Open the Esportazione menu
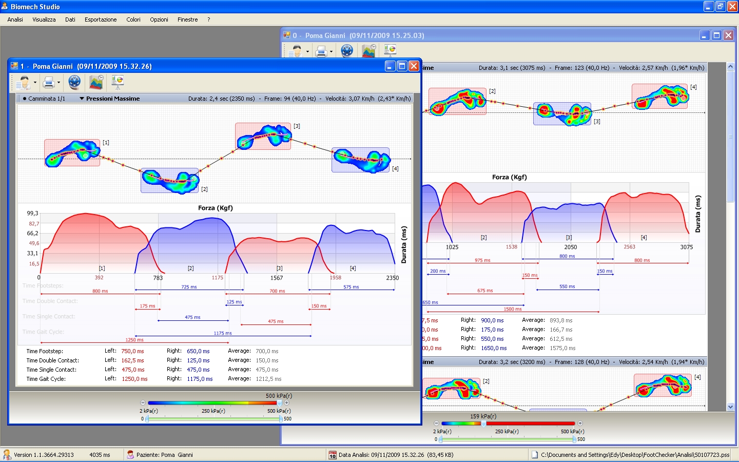Screen dimensions: 739x462 point(101,20)
